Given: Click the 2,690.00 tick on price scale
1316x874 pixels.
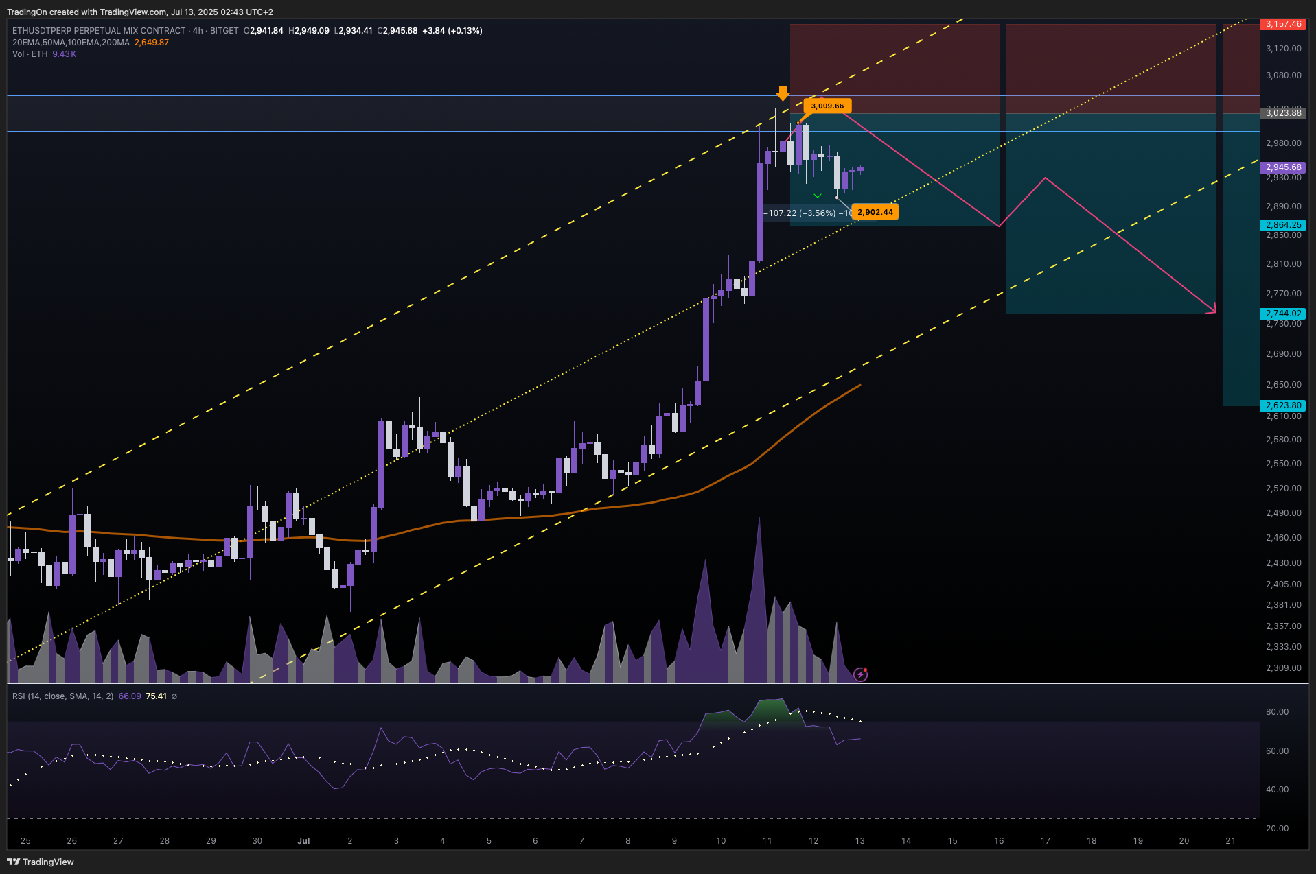Looking at the screenshot, I should click(1283, 354).
